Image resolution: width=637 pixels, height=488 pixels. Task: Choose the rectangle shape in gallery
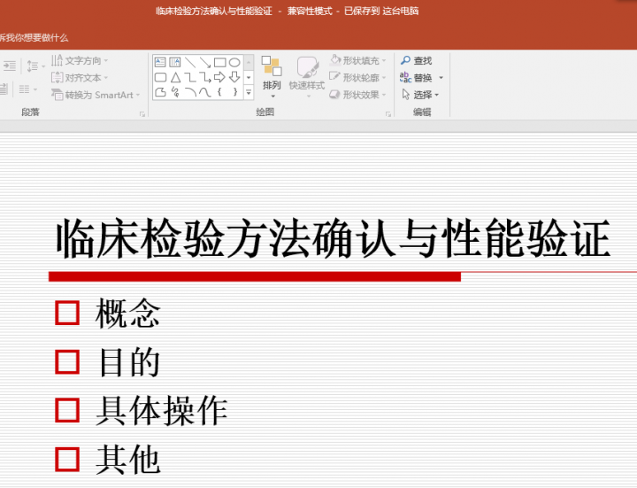(x=219, y=62)
